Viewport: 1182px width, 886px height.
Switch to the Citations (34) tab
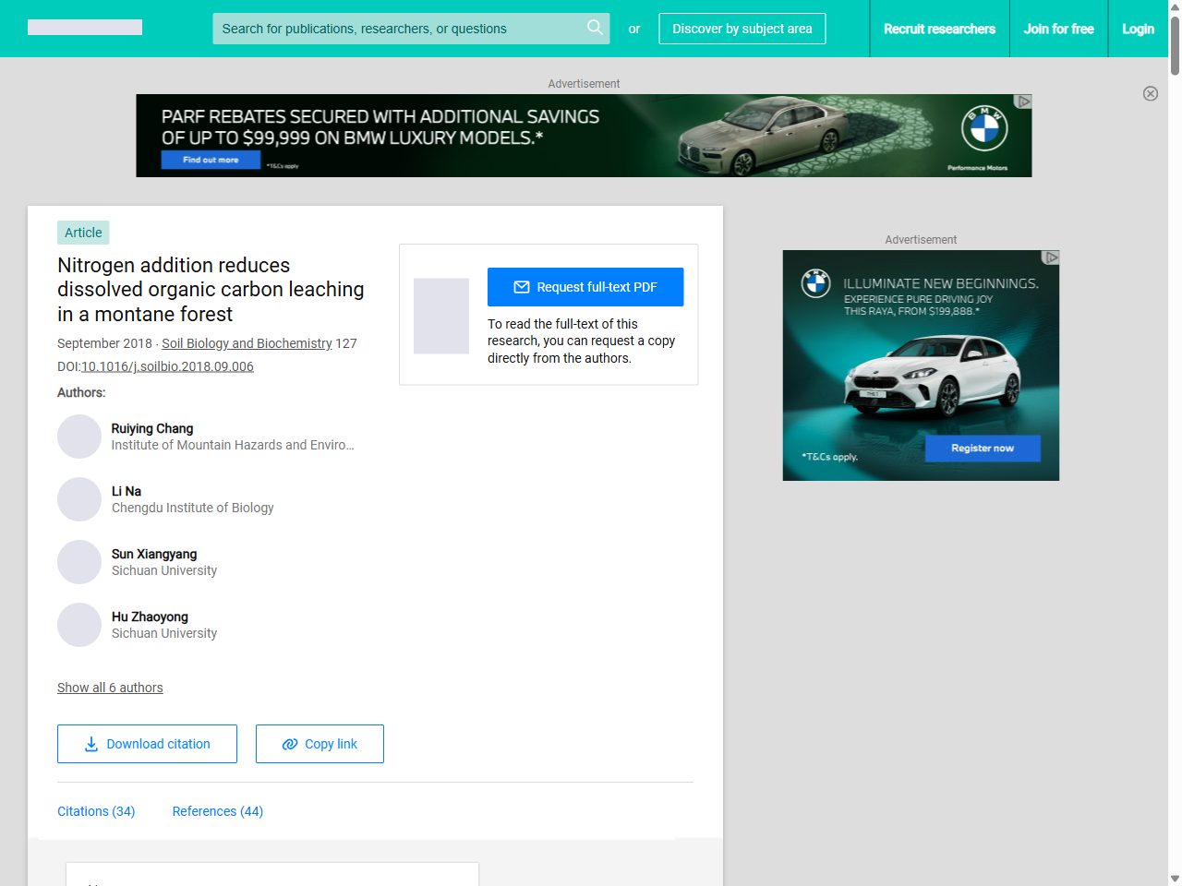tap(96, 811)
